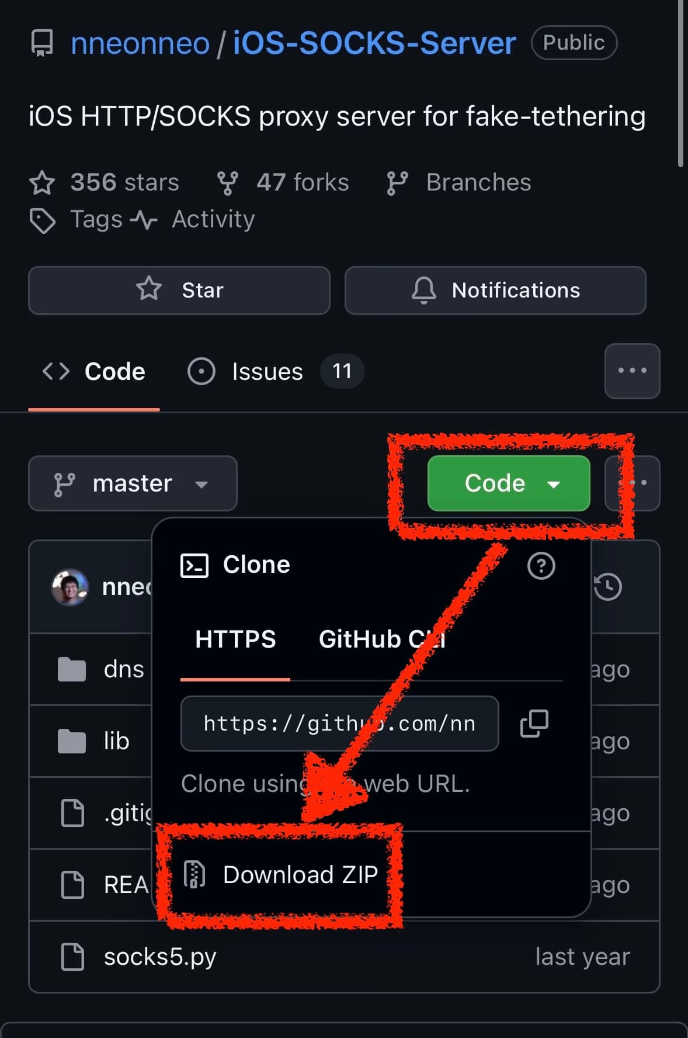Open the Notifications button
Screen dimensions: 688x1038
coord(495,290)
